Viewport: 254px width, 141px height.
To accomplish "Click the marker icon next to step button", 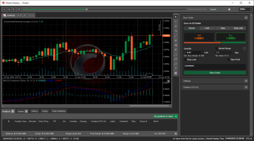I will pos(19,9).
